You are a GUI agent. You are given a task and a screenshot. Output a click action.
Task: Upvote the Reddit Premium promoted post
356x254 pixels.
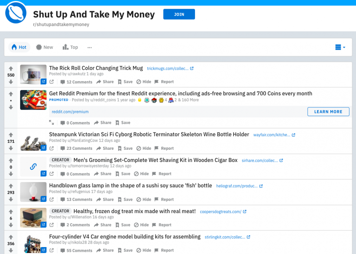pos(11,94)
